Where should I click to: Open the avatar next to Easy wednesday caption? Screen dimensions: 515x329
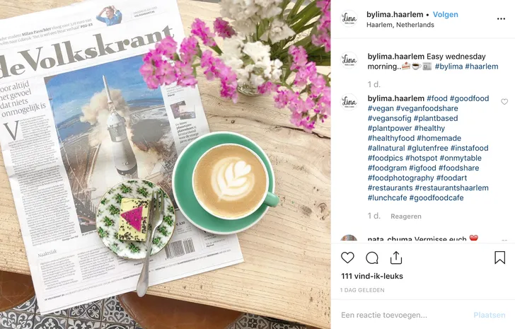(349, 60)
